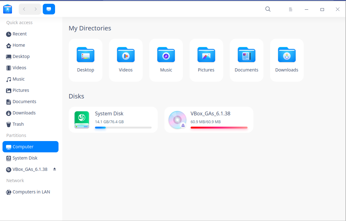Open Recent from the sidebar
346x221 pixels.
coord(19,34)
